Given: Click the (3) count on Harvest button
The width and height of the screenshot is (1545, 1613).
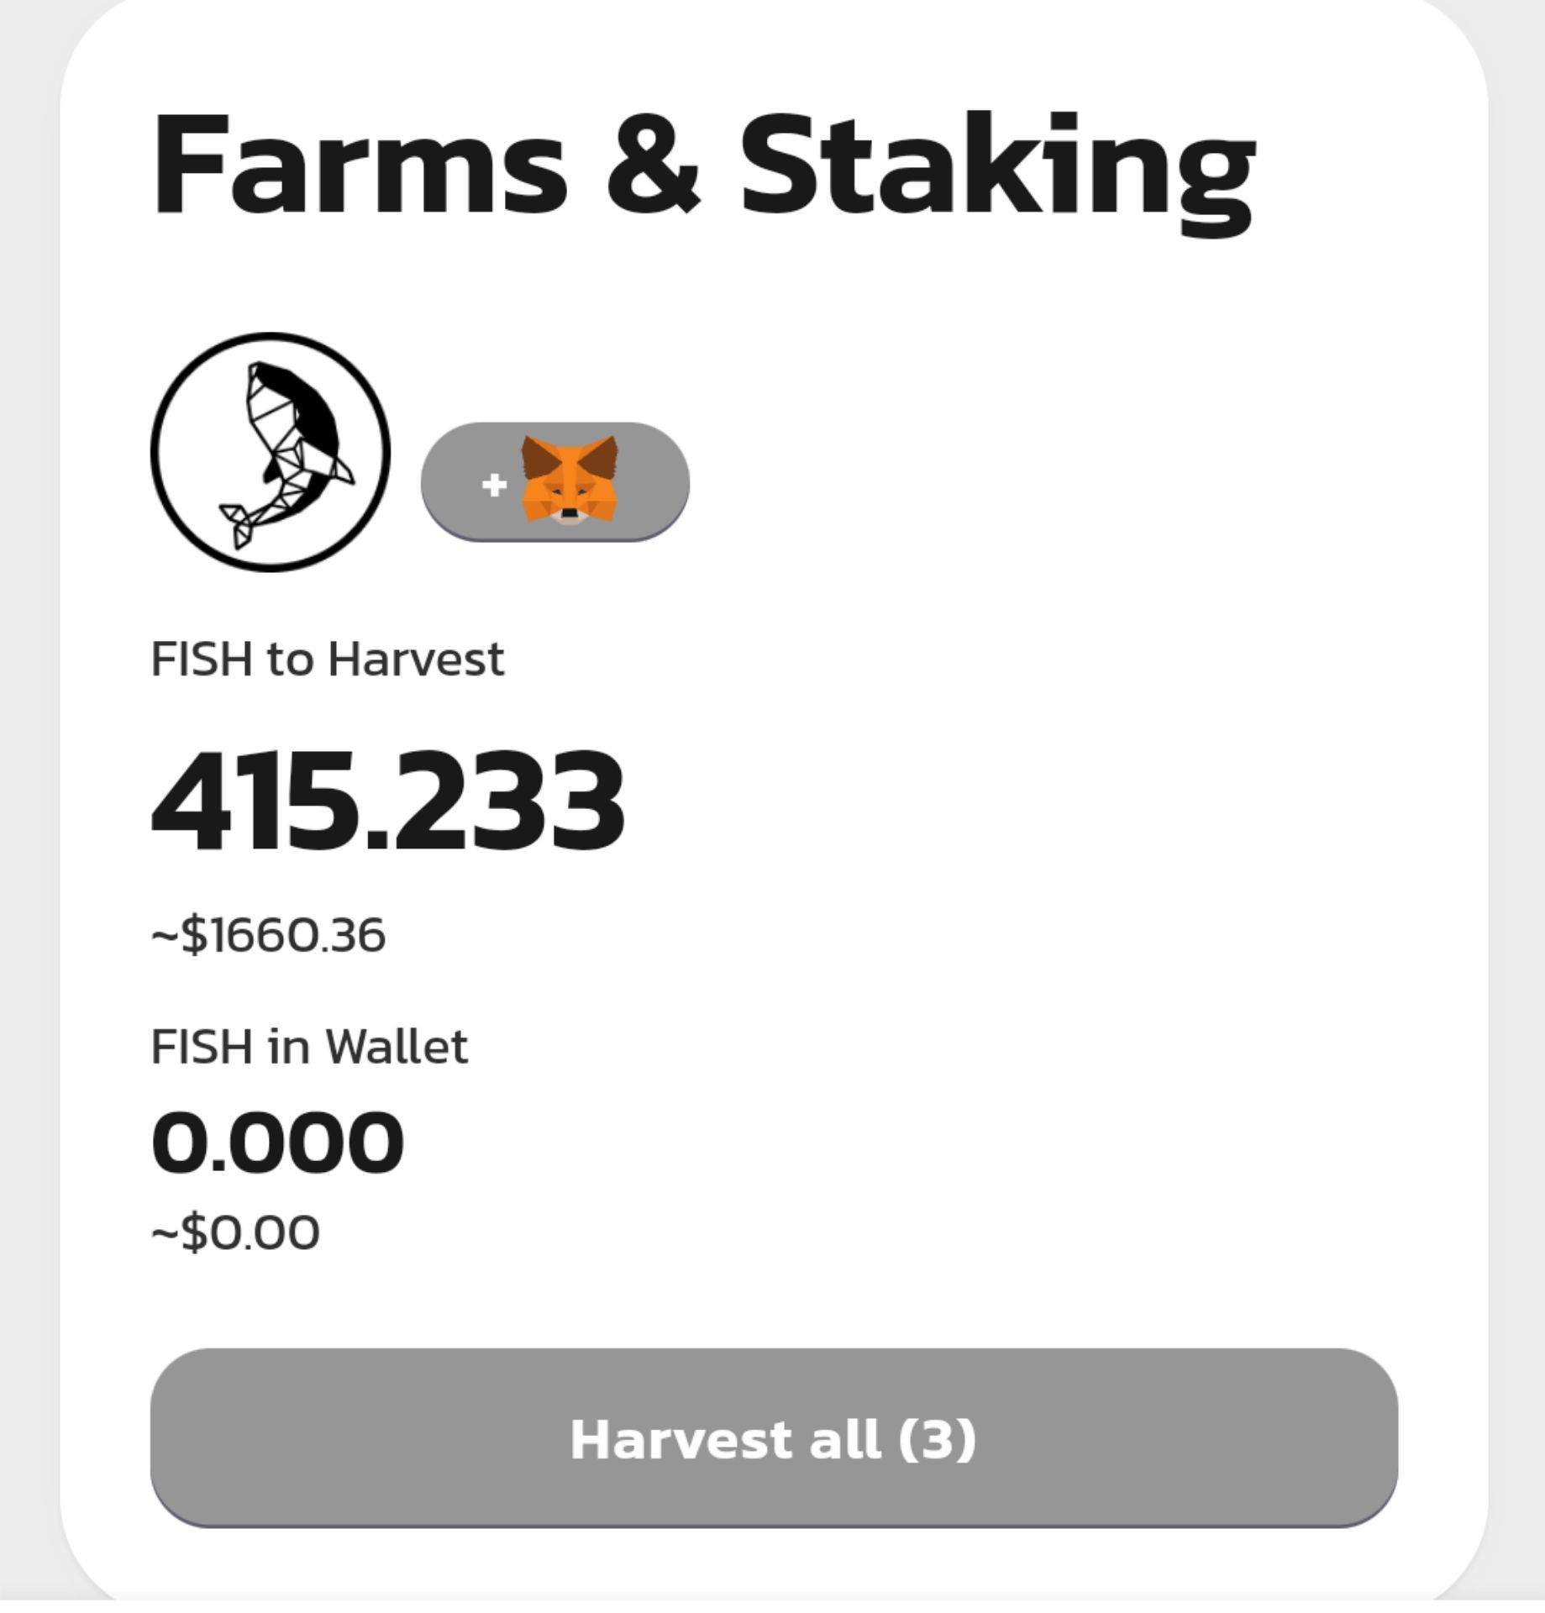Looking at the screenshot, I should click(937, 1440).
